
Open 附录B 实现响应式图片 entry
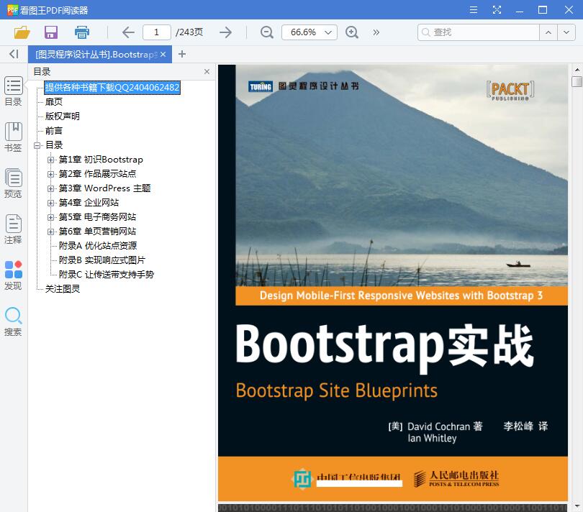(x=102, y=260)
